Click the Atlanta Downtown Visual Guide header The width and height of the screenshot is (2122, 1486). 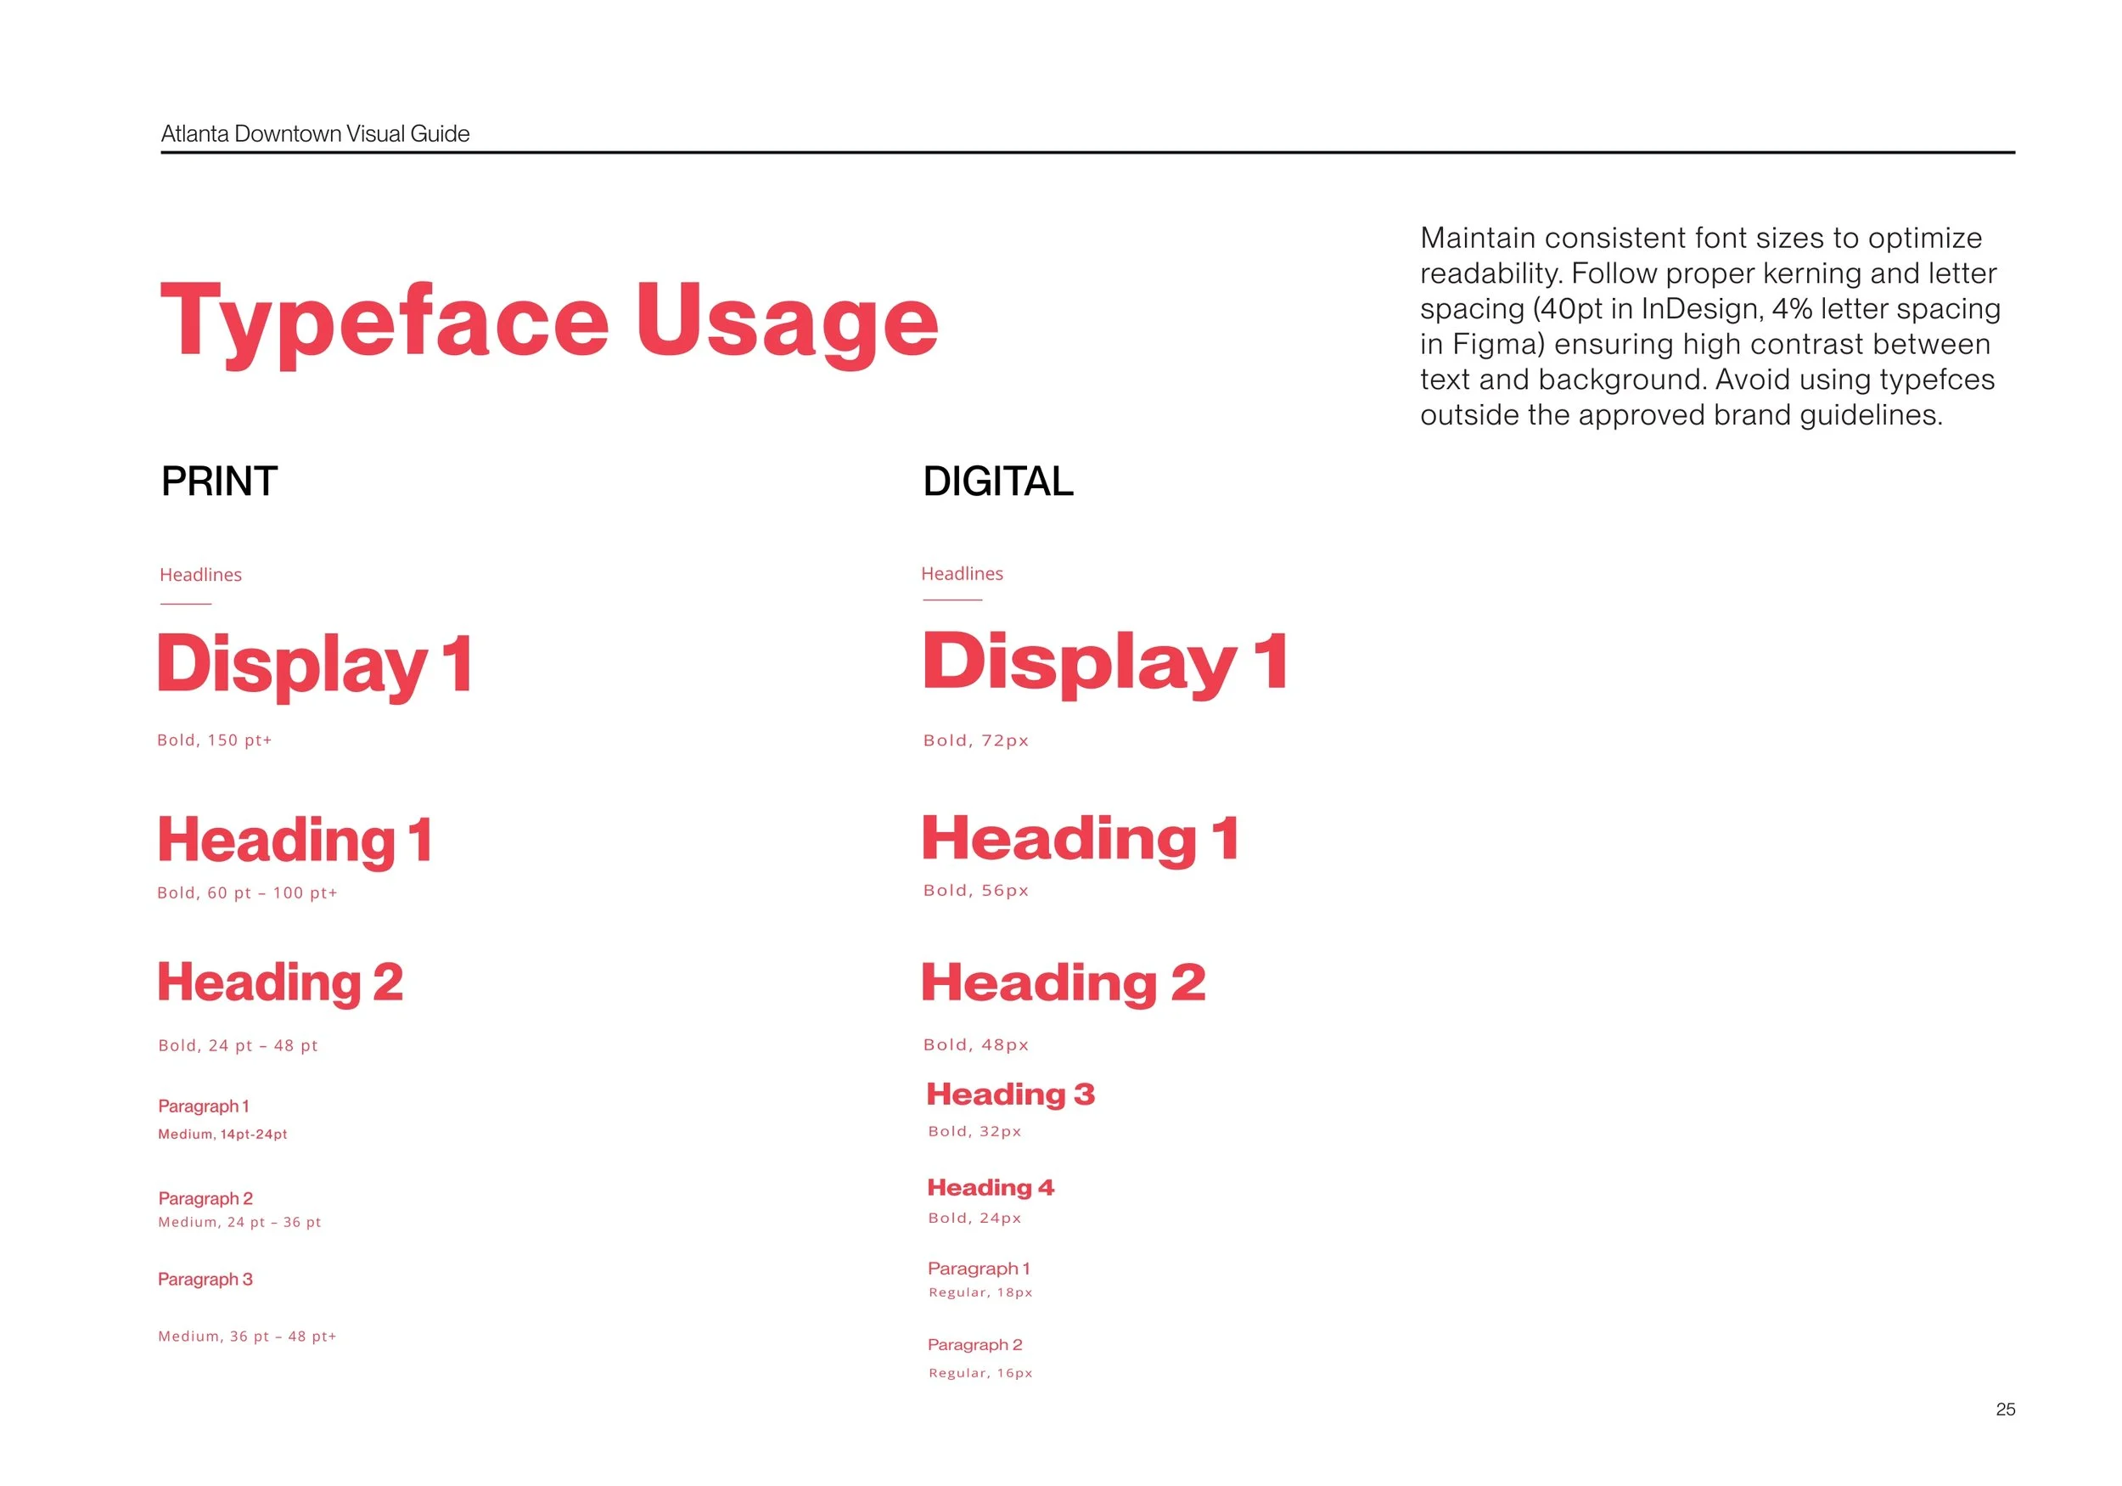(315, 134)
